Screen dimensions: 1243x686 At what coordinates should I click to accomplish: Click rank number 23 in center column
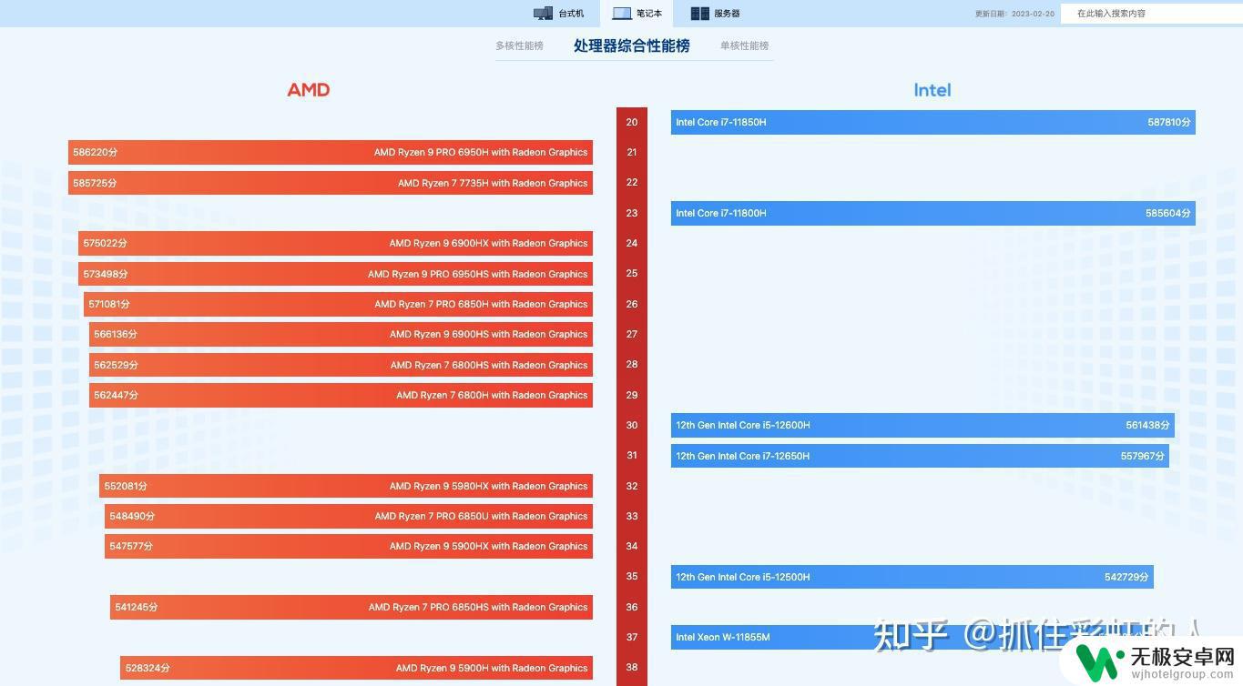pyautogui.click(x=632, y=213)
